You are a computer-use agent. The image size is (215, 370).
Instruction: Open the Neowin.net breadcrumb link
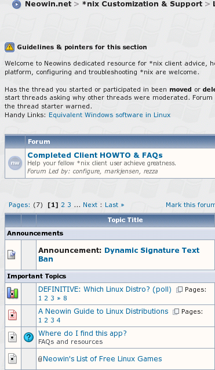tap(48, 4)
